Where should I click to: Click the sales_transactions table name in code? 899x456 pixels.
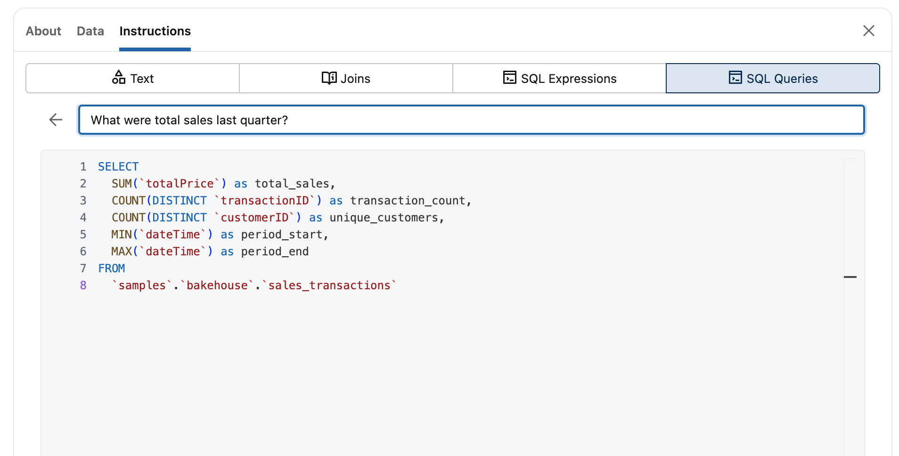click(330, 285)
